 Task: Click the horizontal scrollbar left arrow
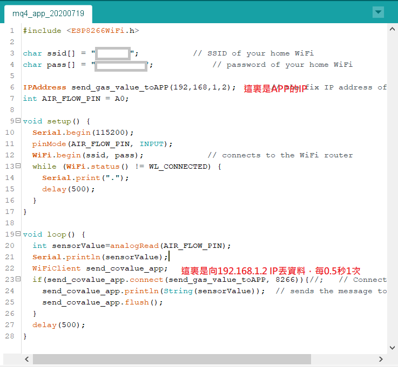pos(26,359)
